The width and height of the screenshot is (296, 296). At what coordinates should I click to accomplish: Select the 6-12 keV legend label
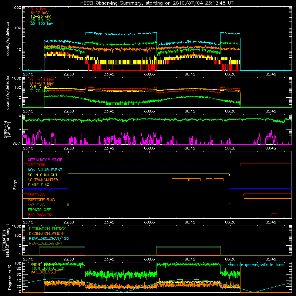point(40,13)
